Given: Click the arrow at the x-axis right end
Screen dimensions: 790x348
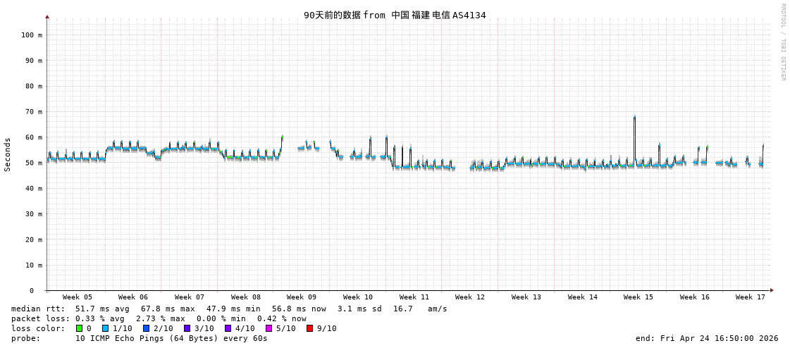Looking at the screenshot, I should click(x=772, y=290).
